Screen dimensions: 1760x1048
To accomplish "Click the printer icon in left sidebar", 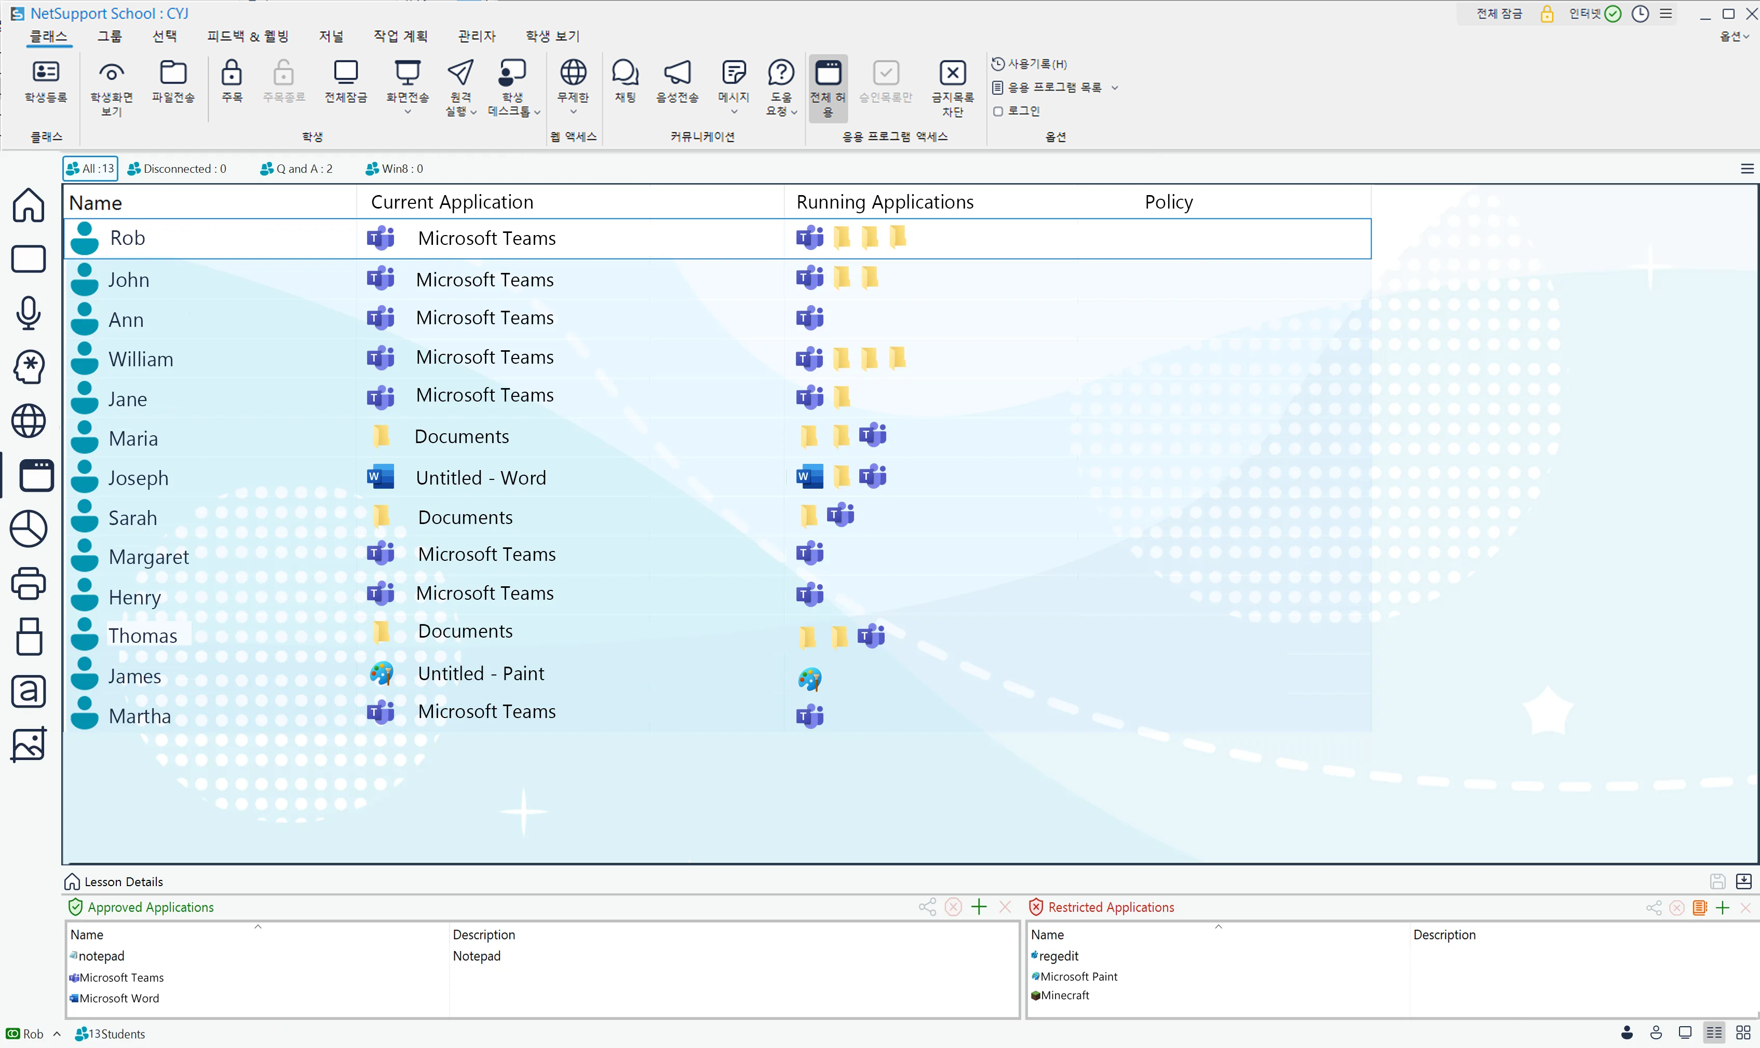I will (x=28, y=583).
